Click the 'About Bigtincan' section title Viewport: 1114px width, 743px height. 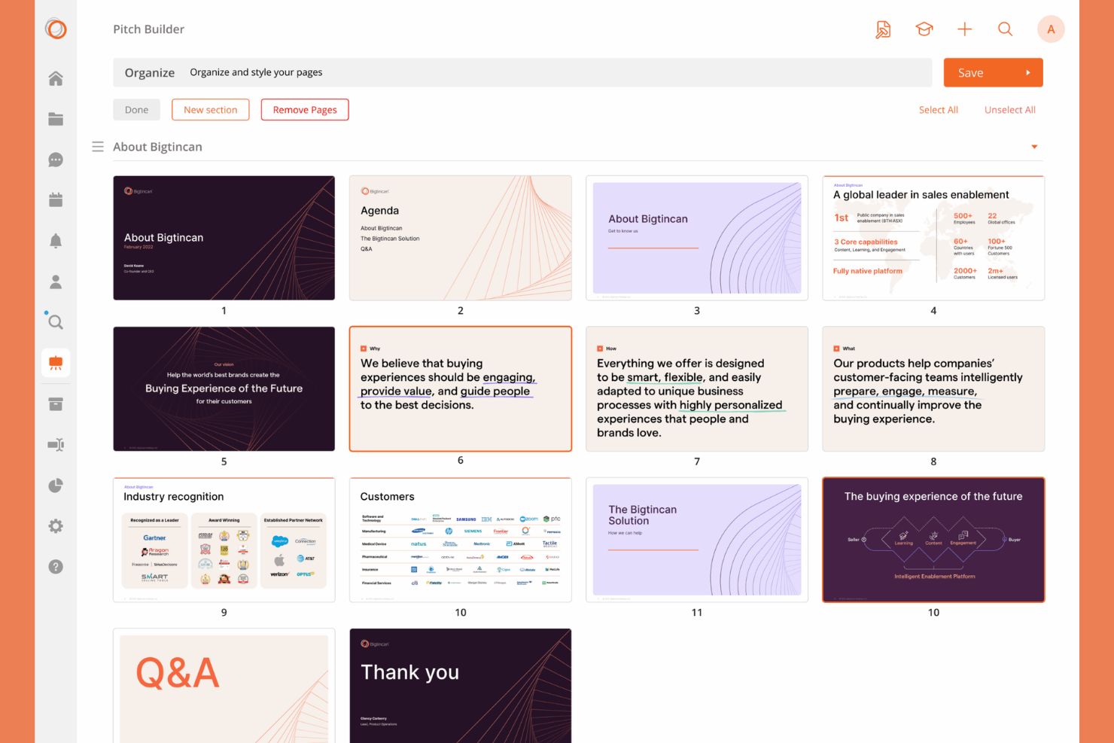(157, 147)
